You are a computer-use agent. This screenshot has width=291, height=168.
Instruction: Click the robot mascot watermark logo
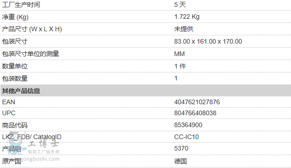point(17,143)
